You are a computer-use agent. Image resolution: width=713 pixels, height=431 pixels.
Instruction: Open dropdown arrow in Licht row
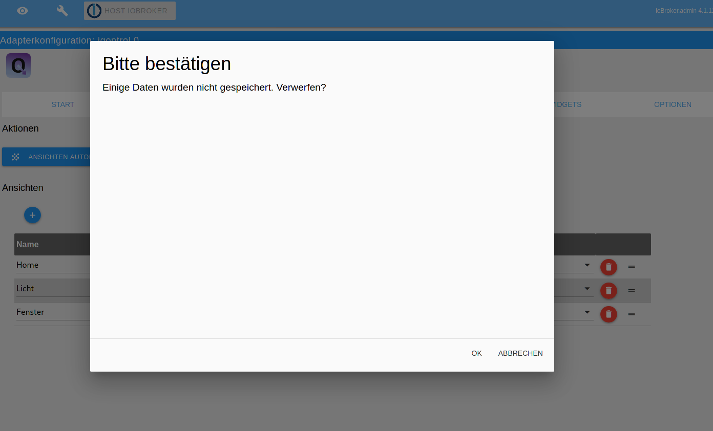[587, 289]
